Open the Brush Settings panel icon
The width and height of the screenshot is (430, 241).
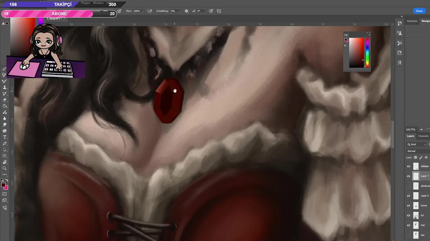click(400, 43)
